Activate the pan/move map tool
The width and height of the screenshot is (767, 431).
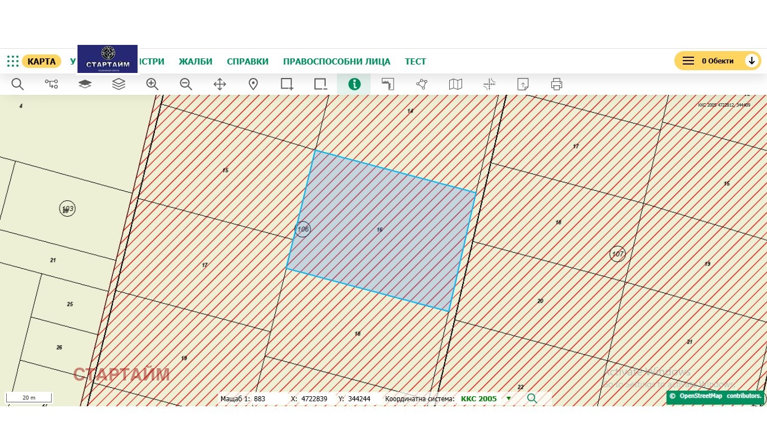(220, 84)
